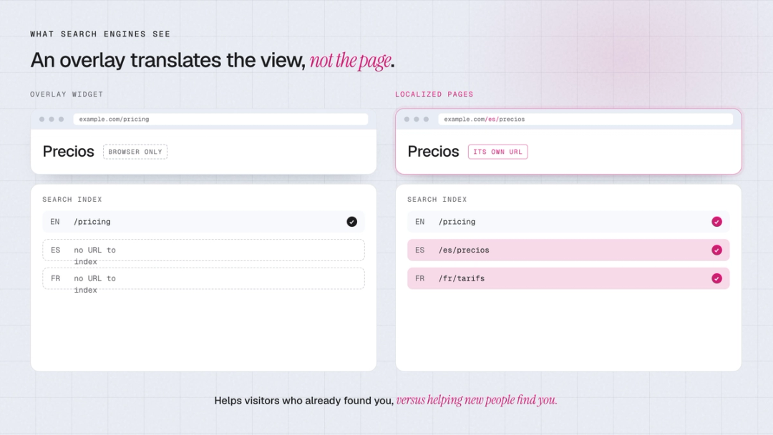Click the pink checkmark in the EN /pricing row
Screen dimensions: 773x435
click(x=716, y=222)
